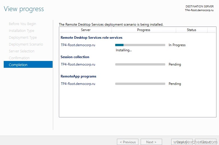Image resolution: width=219 pixels, height=145 pixels.
Task: Click the Session collection progress bar
Action: [140, 64]
